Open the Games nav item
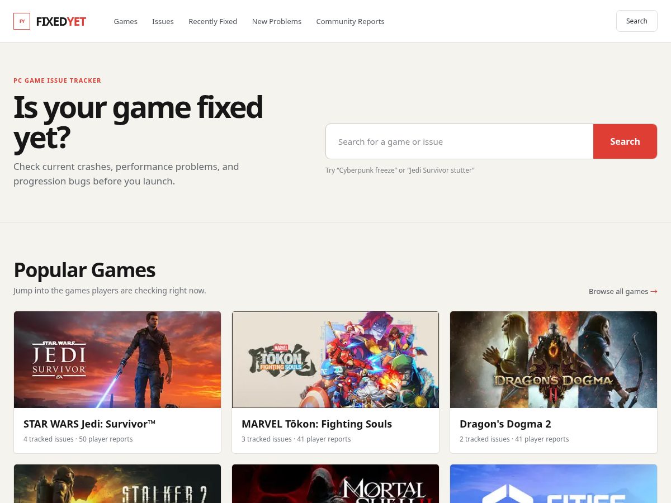Viewport: 671px width, 503px height. pos(125,21)
